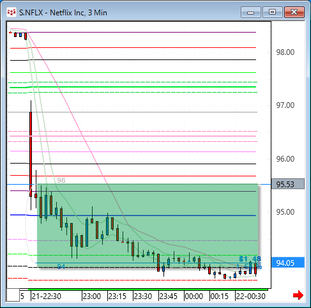Screen dimensions: 311x308
Task: Click the 23:00 time axis label
Action: pyautogui.click(x=92, y=296)
